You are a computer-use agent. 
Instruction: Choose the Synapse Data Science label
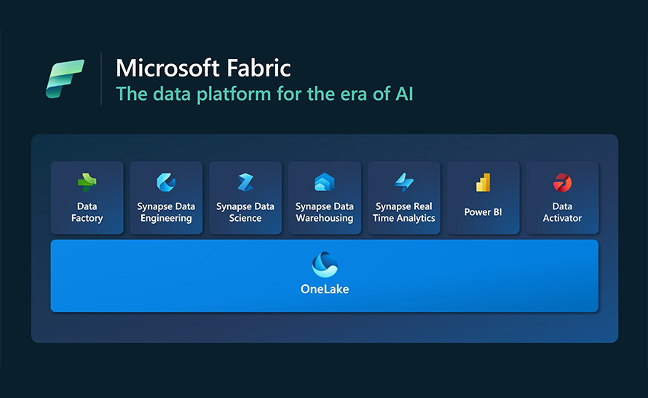pos(245,212)
